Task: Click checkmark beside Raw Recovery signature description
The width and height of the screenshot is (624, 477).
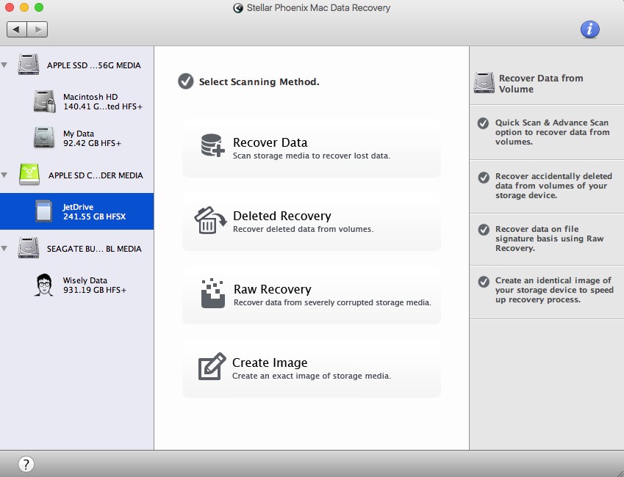Action: point(484,230)
